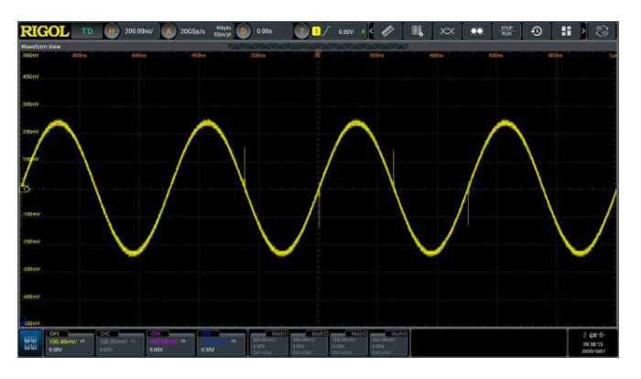Toggle the CH3 channel tab
641x379 pixels.
(156, 333)
